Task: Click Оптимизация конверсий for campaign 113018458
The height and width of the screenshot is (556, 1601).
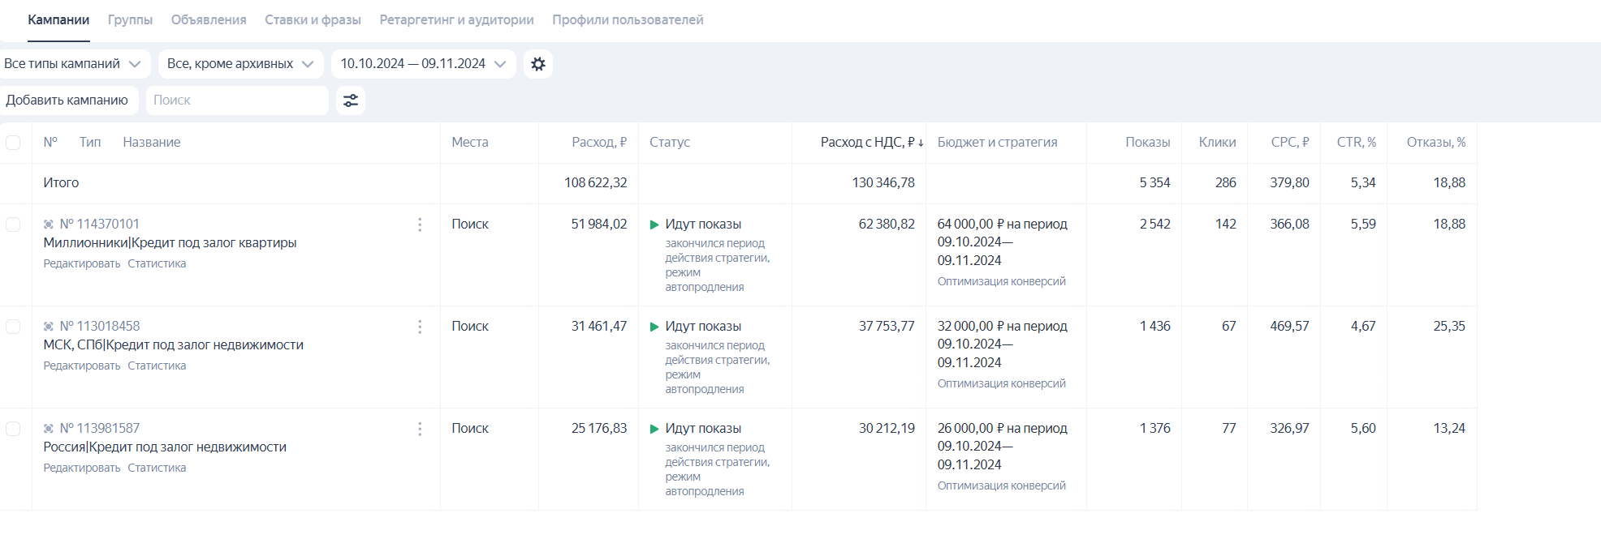Action: (x=1002, y=384)
